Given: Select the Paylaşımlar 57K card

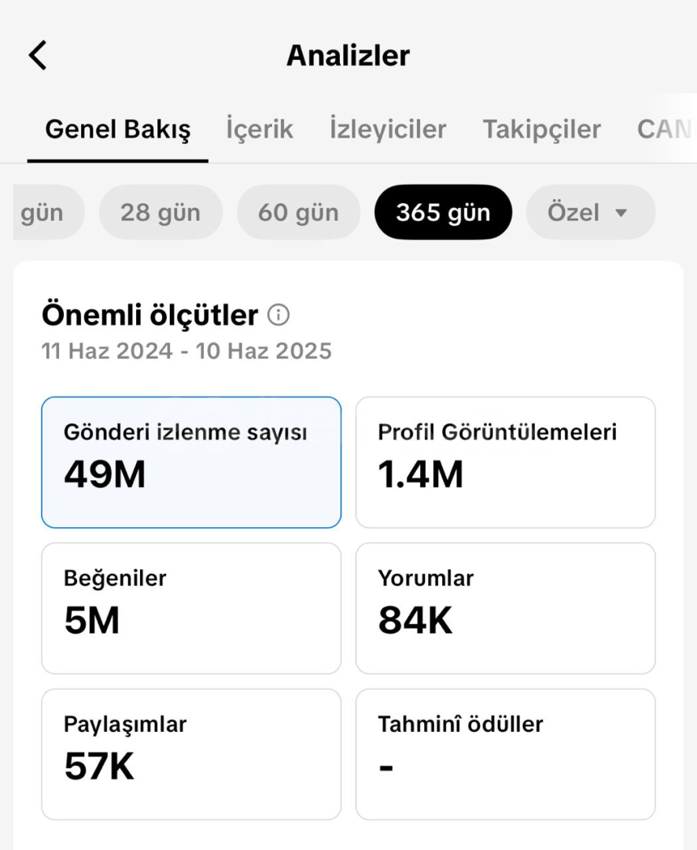Looking at the screenshot, I should coord(191,754).
